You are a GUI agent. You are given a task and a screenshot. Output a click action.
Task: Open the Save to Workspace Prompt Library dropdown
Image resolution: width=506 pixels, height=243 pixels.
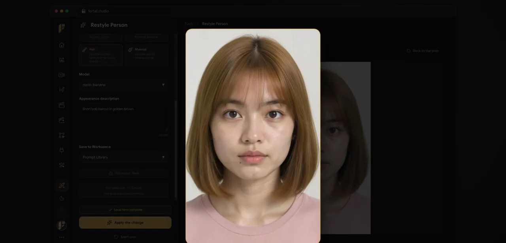pos(124,157)
